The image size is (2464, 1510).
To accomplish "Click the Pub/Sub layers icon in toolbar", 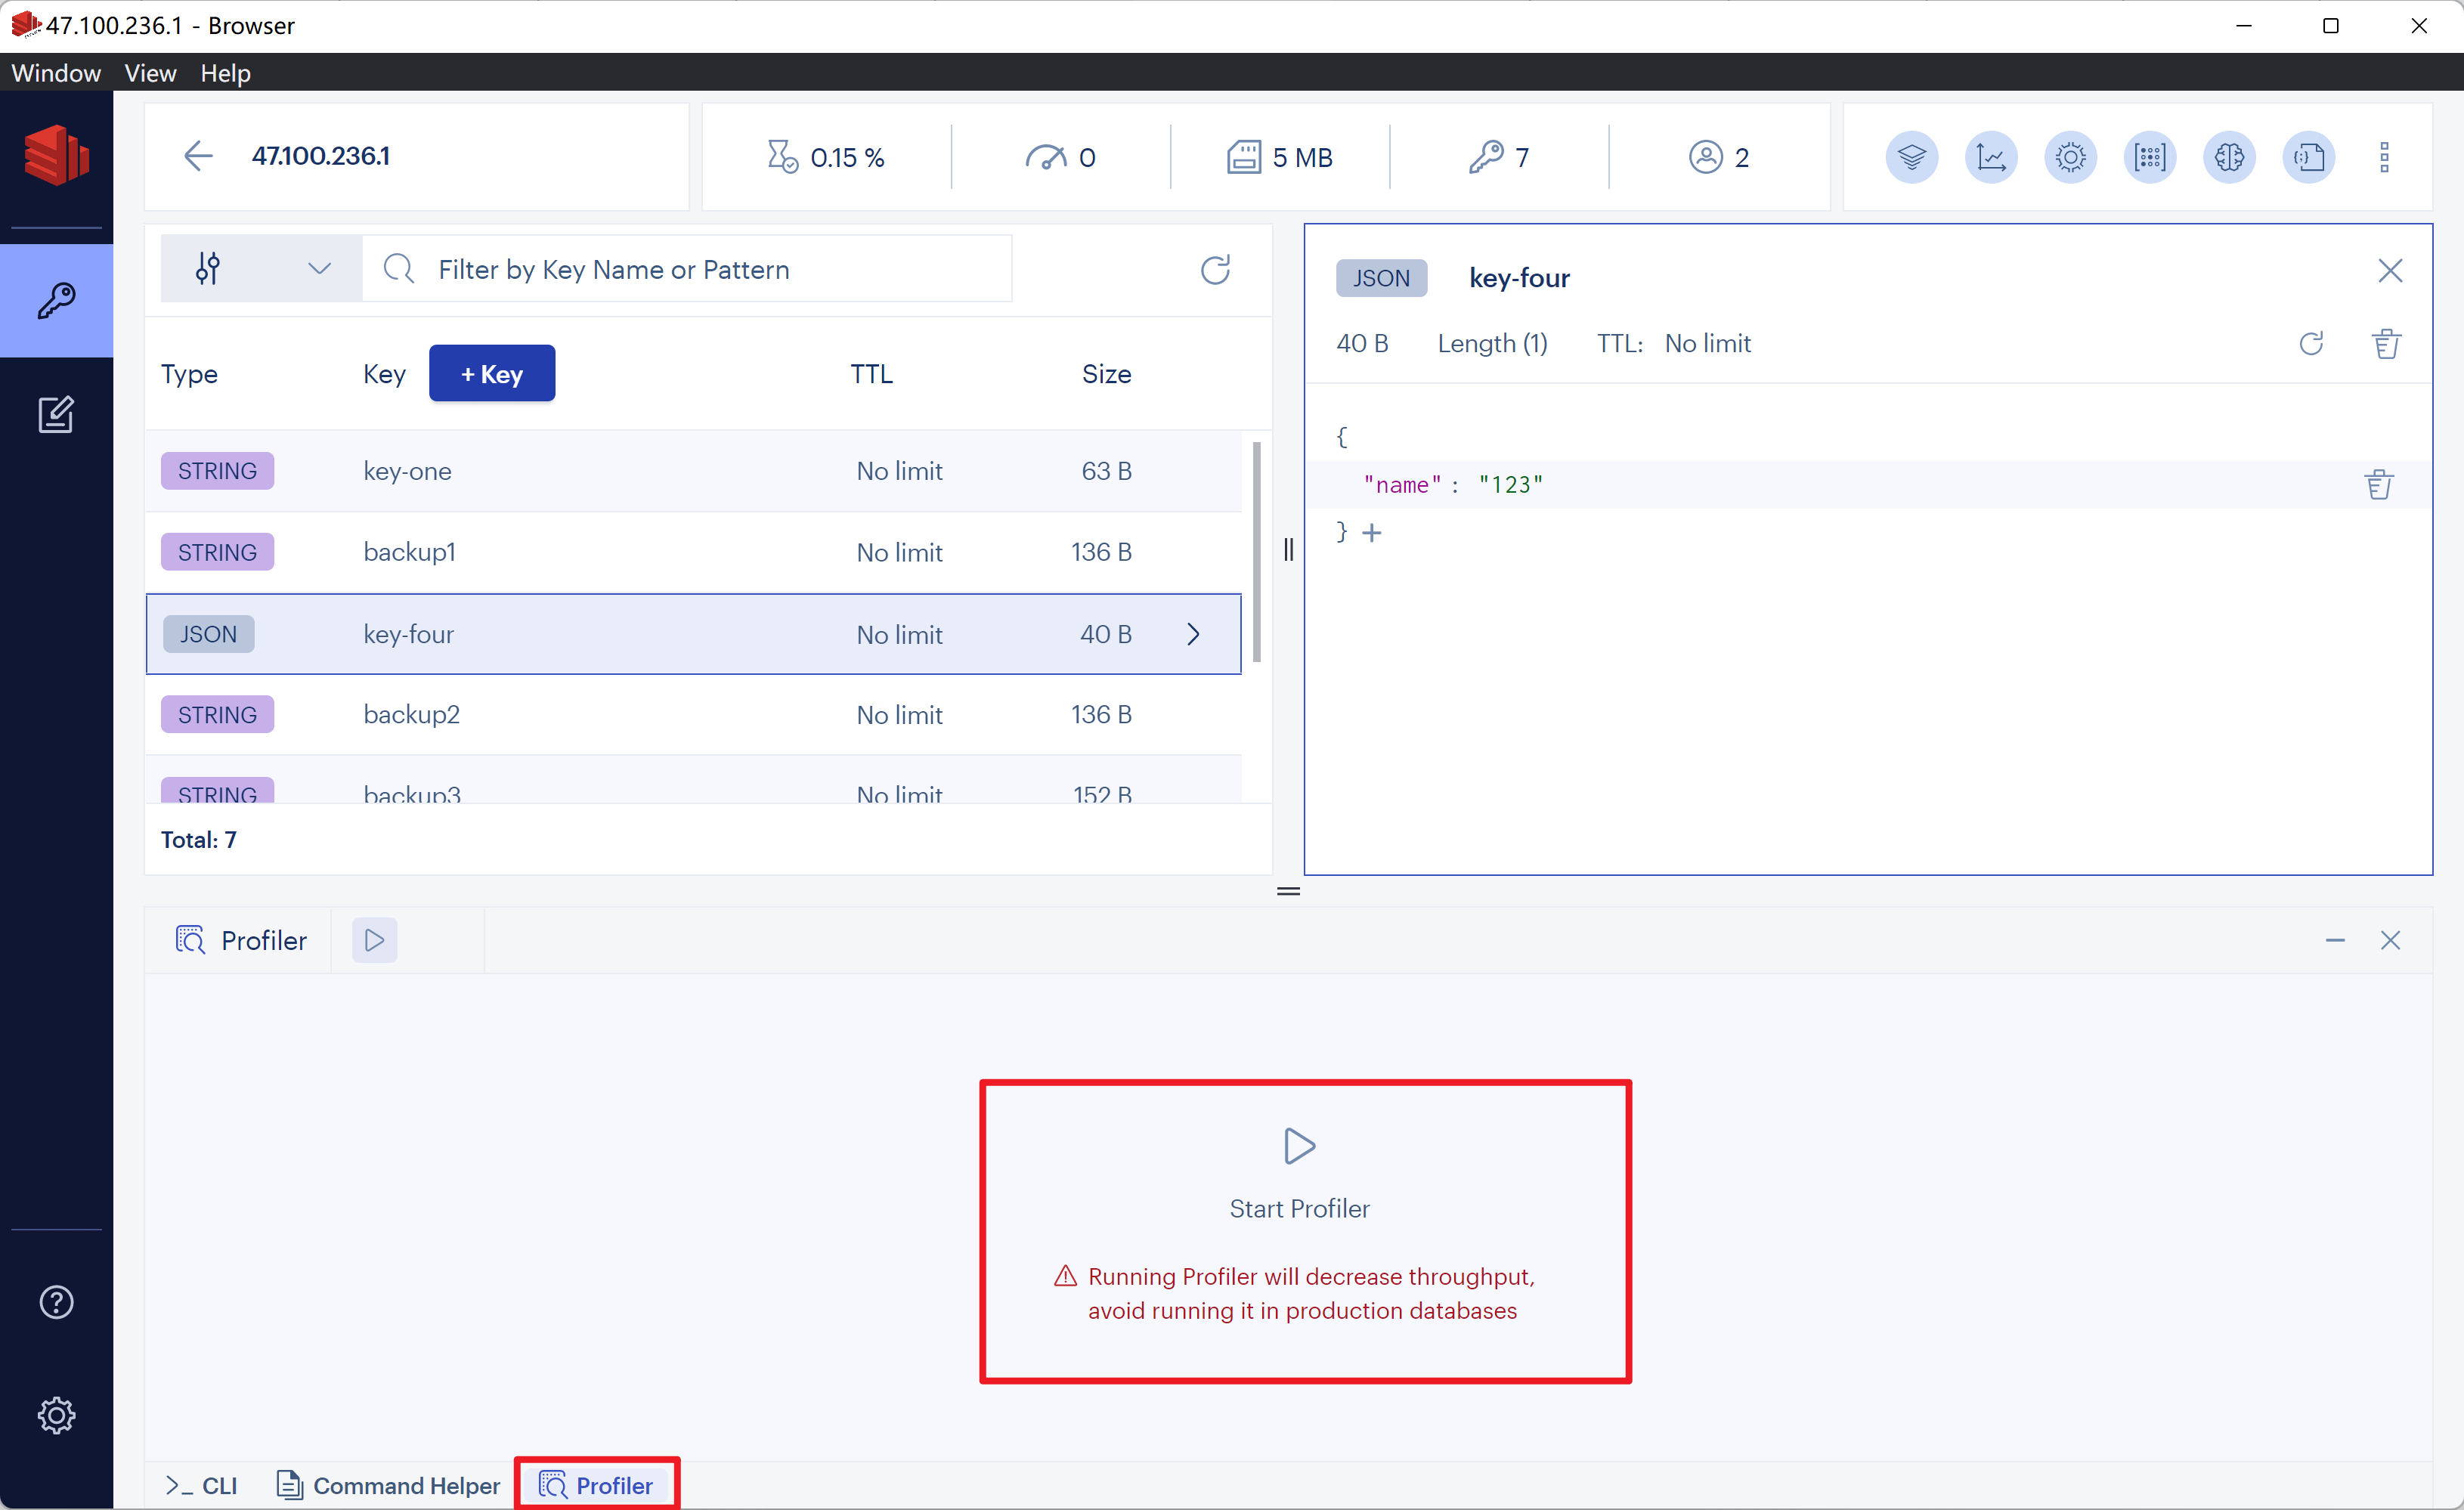I will click(x=1911, y=157).
